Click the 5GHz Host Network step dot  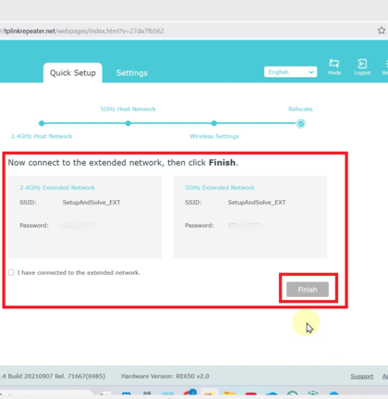click(x=128, y=123)
